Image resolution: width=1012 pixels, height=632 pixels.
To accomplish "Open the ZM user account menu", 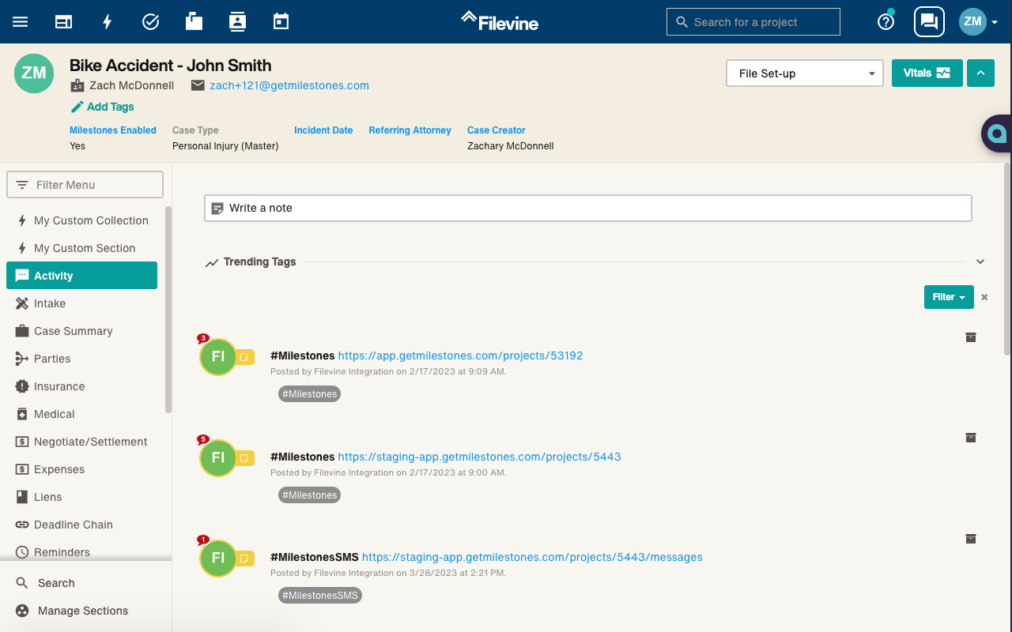I will click(x=979, y=22).
